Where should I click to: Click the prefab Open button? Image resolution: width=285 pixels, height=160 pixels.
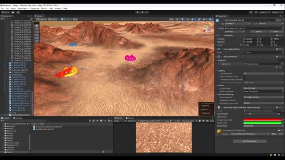[276, 32]
